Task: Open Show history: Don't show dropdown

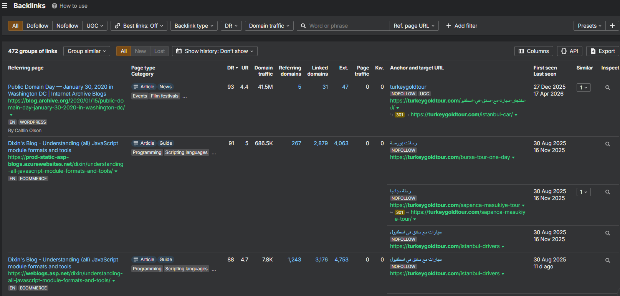Action: coord(215,51)
